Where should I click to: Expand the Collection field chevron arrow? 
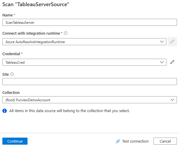click(x=172, y=100)
